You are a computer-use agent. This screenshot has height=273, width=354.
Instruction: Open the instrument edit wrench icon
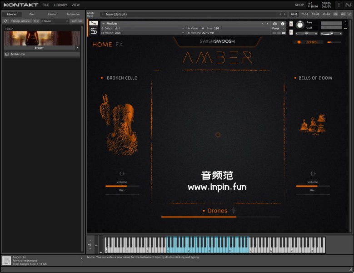(94, 23)
